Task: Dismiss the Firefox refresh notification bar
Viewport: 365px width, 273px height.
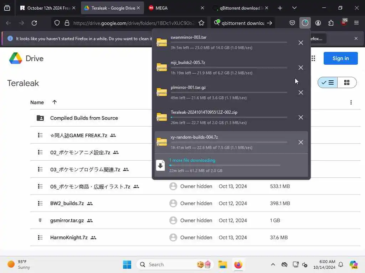Action: [356, 38]
